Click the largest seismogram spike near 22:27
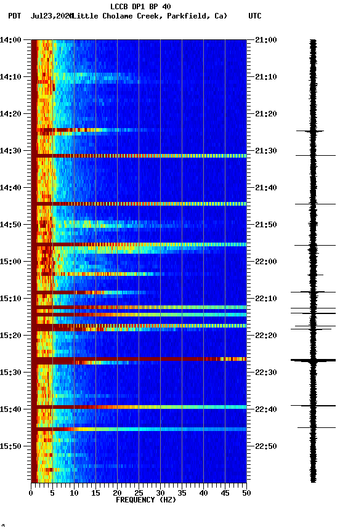The image size is (340, 532). point(313,360)
